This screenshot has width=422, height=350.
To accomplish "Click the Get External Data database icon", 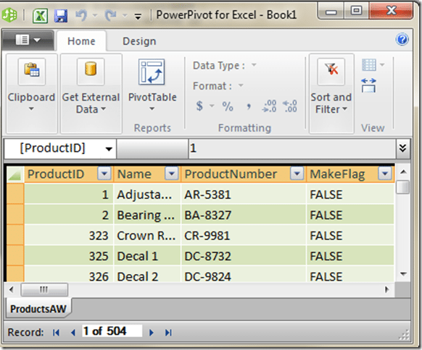I will [91, 72].
